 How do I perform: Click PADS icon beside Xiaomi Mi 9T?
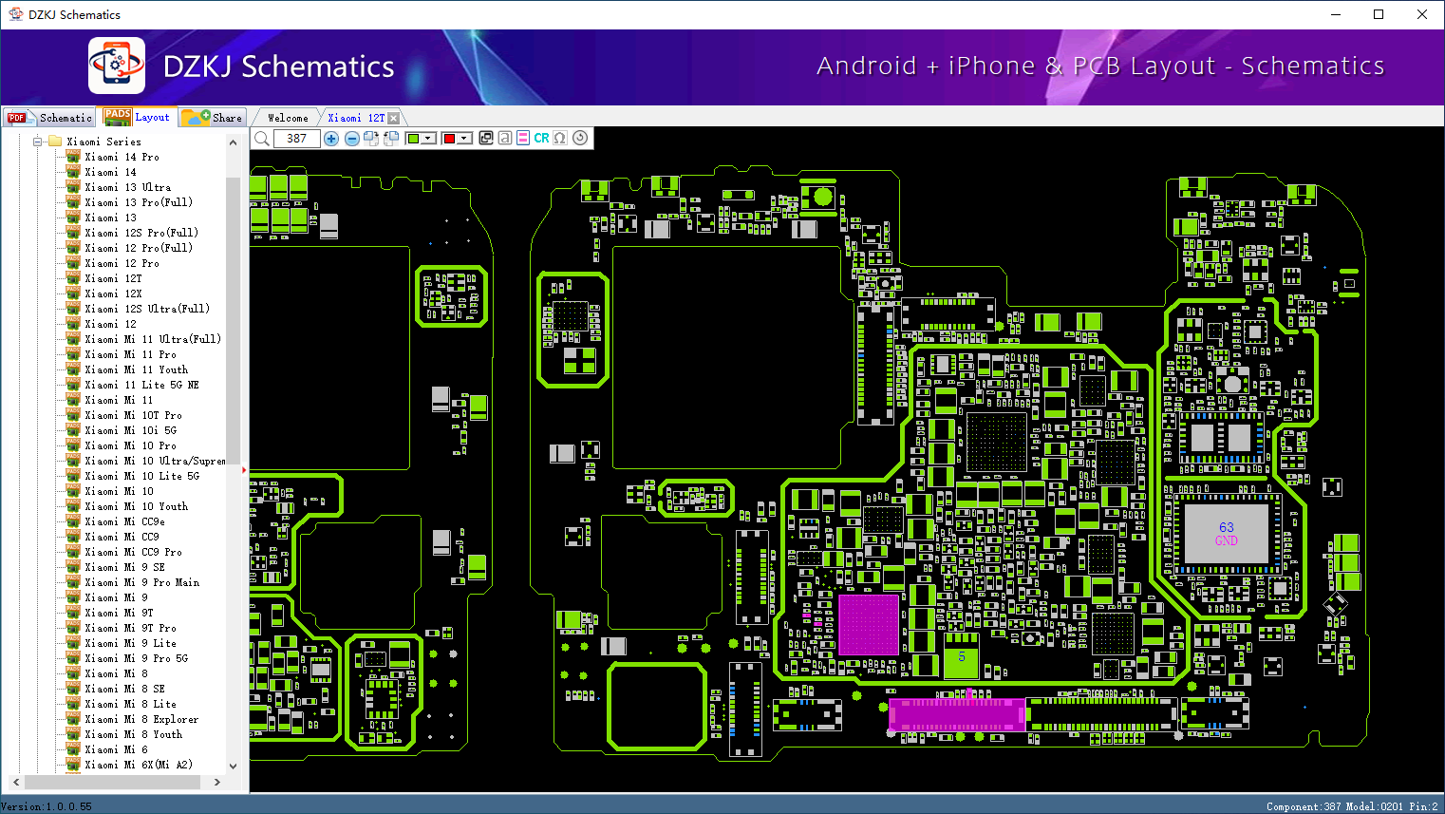(x=73, y=613)
